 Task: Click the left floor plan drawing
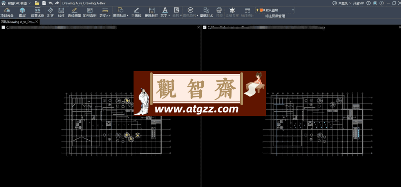[116, 124]
